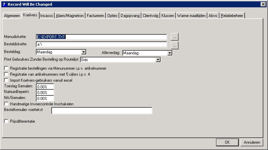This screenshot has width=268, height=150.
Task: Browse for the Menudiskette file
Action: [175, 37]
